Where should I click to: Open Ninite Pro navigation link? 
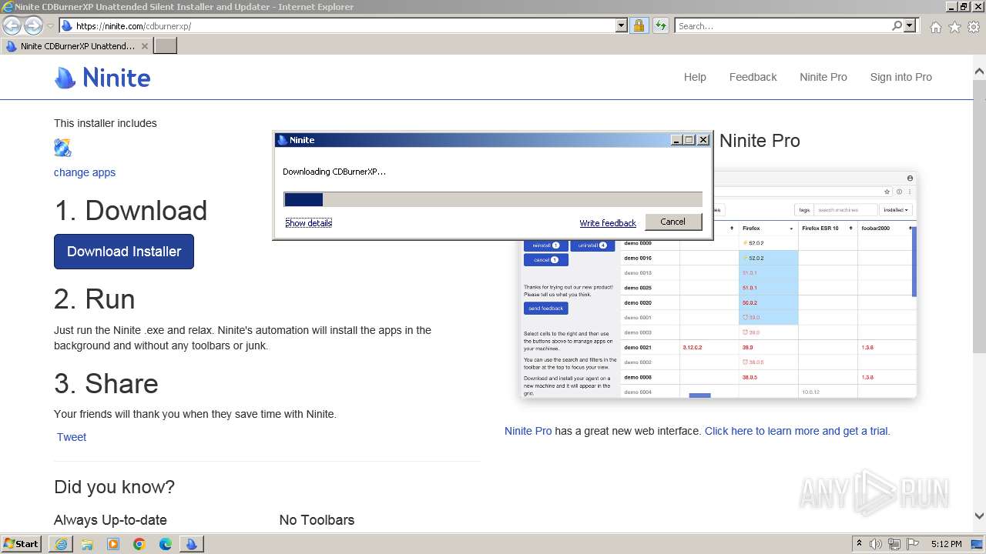click(823, 77)
